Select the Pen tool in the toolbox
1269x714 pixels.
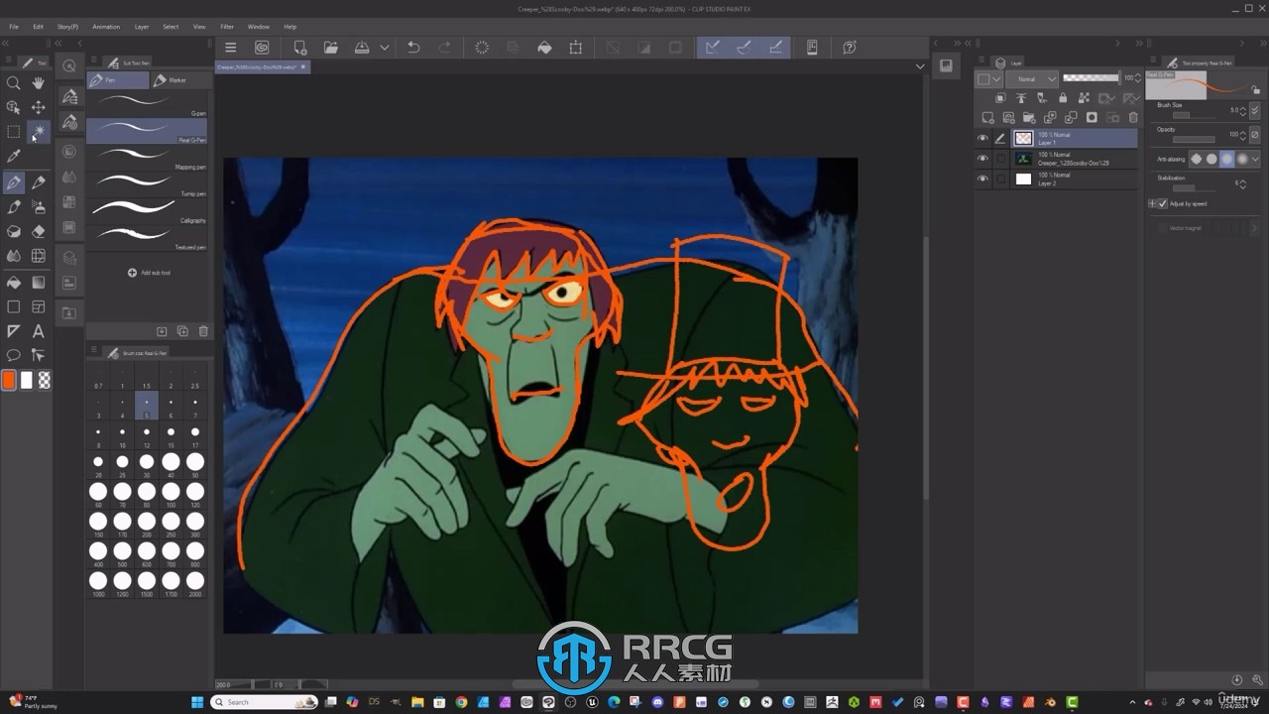pyautogui.click(x=14, y=182)
